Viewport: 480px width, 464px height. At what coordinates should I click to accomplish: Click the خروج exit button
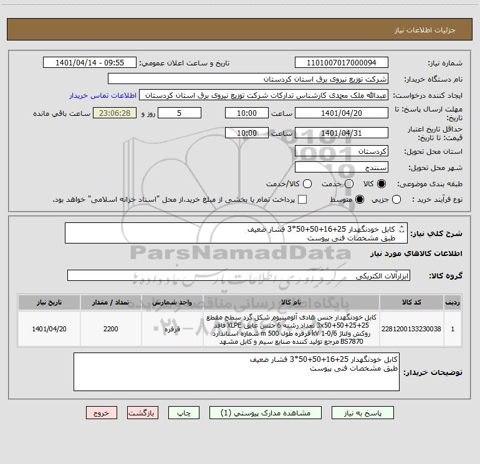(102, 413)
